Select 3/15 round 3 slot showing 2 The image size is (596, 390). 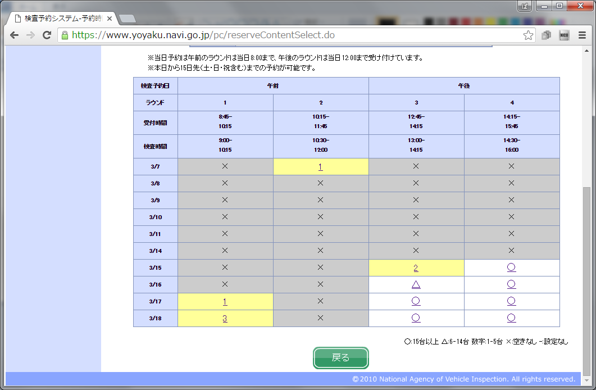click(416, 268)
